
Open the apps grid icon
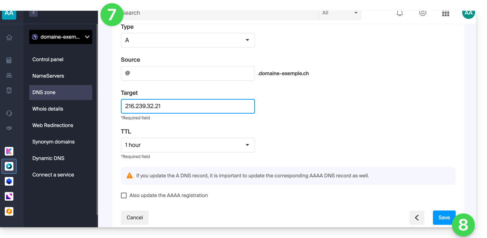pyautogui.click(x=445, y=14)
